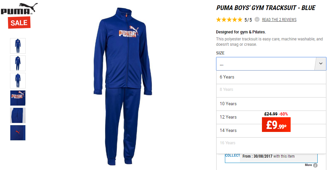Click the five-star rating icons

[x=229, y=20]
